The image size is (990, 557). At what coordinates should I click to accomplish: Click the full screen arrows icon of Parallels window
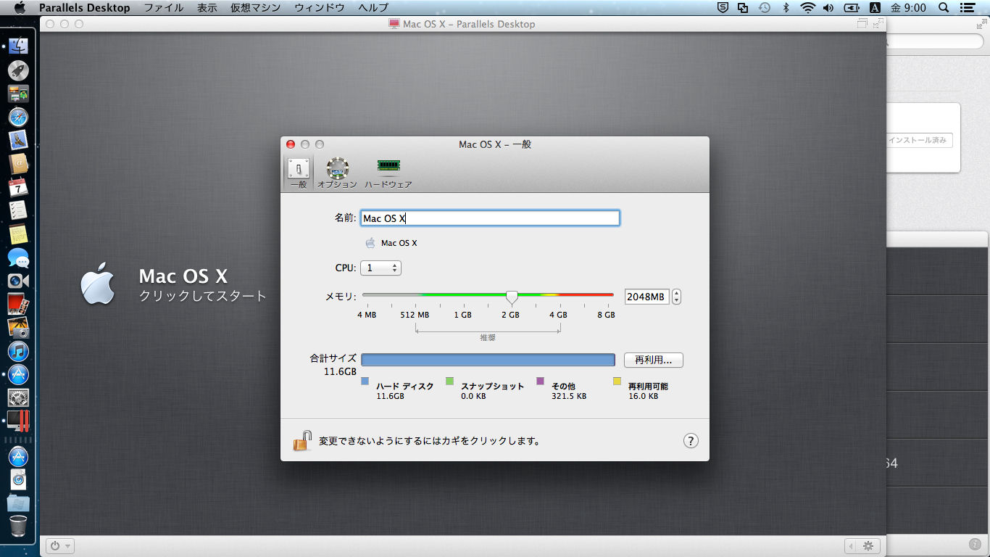coord(878,23)
